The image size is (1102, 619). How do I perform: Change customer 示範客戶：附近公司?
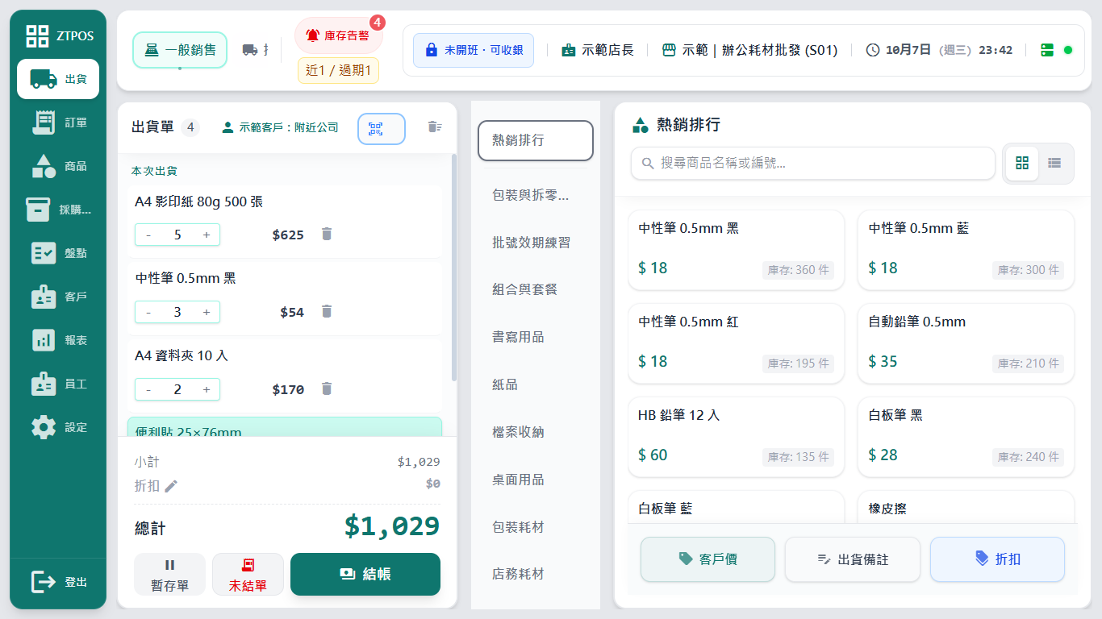(280, 127)
